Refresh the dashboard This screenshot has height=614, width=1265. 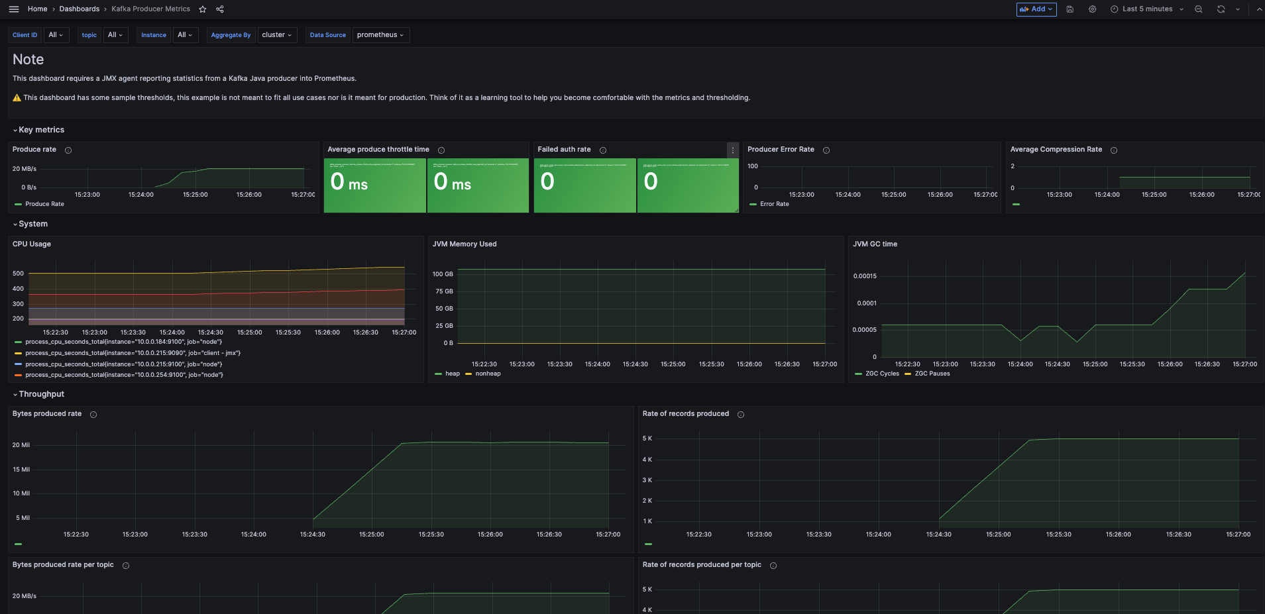point(1221,9)
